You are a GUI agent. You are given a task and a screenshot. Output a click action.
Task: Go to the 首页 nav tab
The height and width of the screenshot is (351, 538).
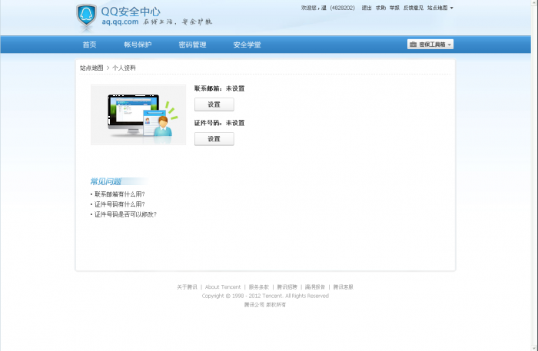[90, 45]
